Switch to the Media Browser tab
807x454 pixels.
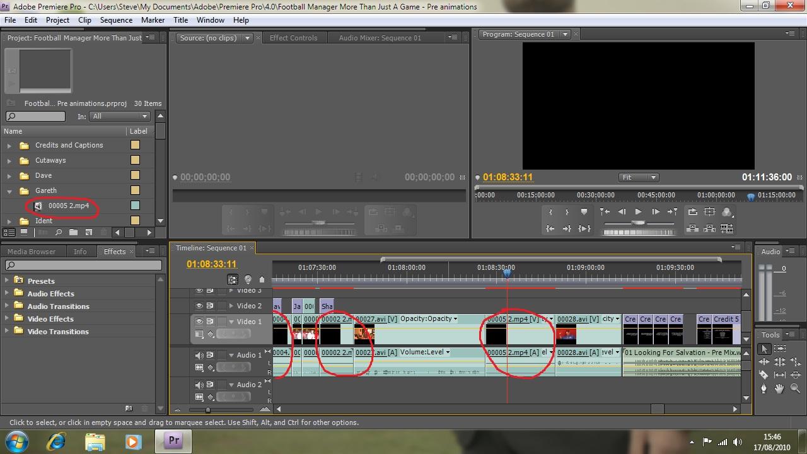pyautogui.click(x=32, y=251)
